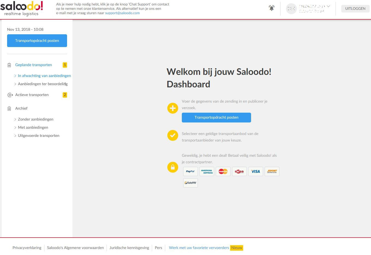Click sidebar Transportopdracht posten button
371x255 pixels.
click(x=37, y=41)
